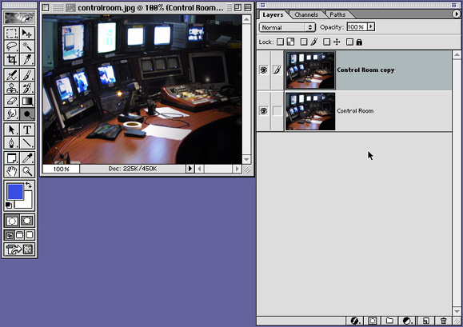Switch to the Channels tab
The image size is (463, 327).
click(306, 14)
